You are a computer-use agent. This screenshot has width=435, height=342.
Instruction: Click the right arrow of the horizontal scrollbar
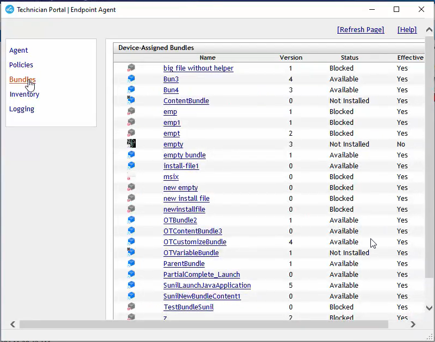413,324
